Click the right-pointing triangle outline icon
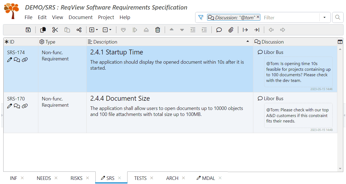 pos(135,30)
